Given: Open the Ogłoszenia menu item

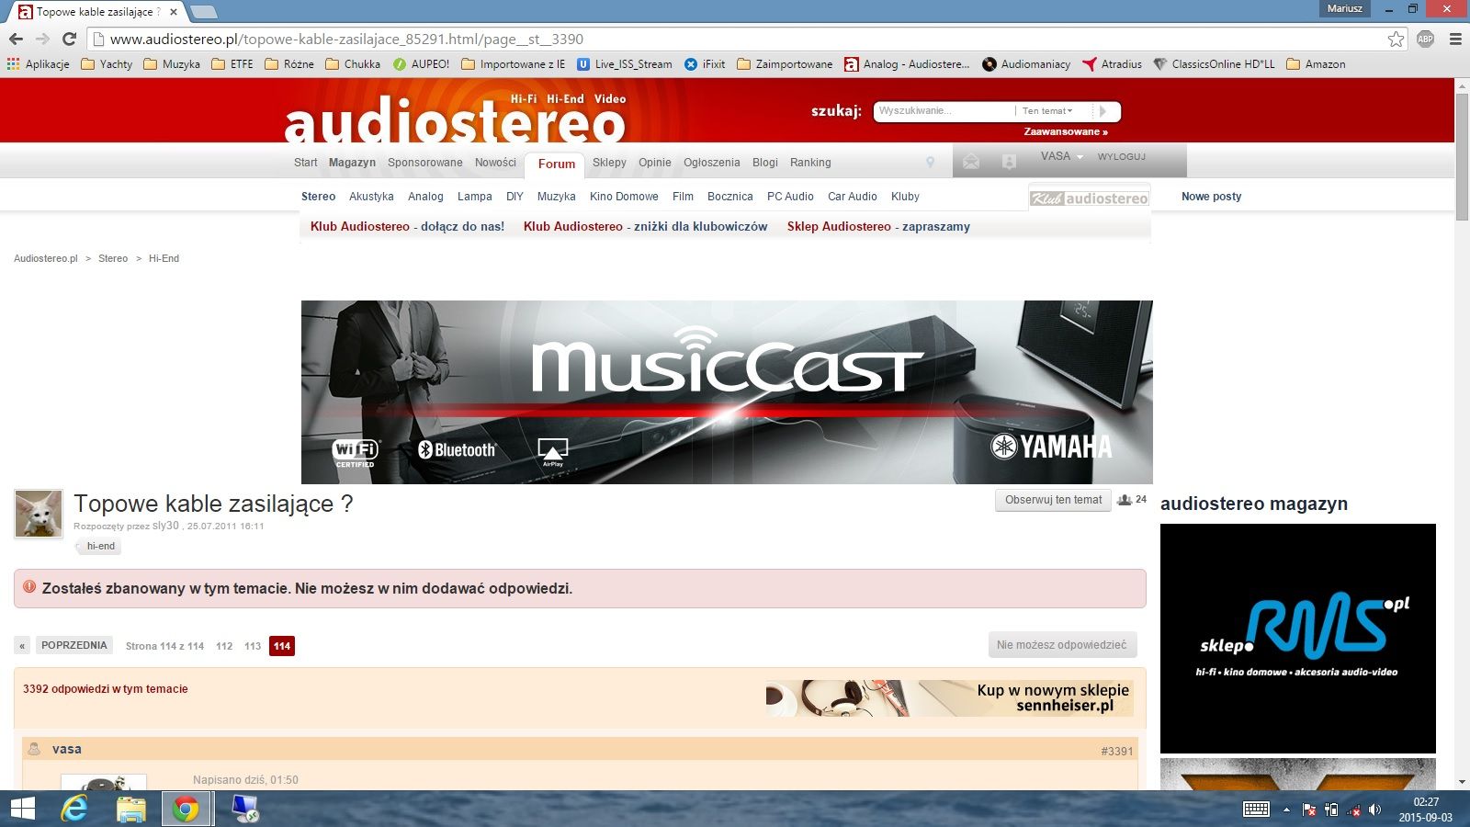Looking at the screenshot, I should 711,163.
